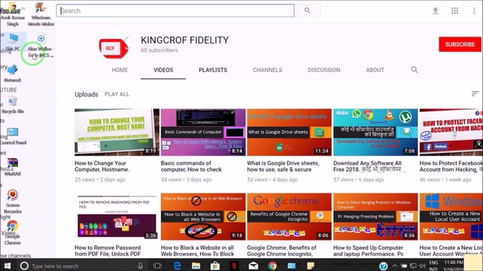Open the Recycle Bin desktop icon

(13, 105)
